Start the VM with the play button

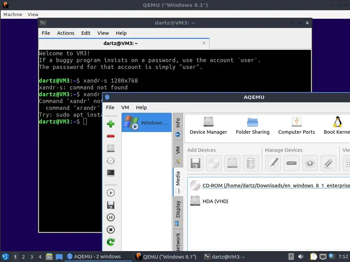[111, 193]
